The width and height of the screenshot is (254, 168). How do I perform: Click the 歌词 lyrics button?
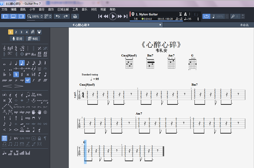tap(17, 39)
